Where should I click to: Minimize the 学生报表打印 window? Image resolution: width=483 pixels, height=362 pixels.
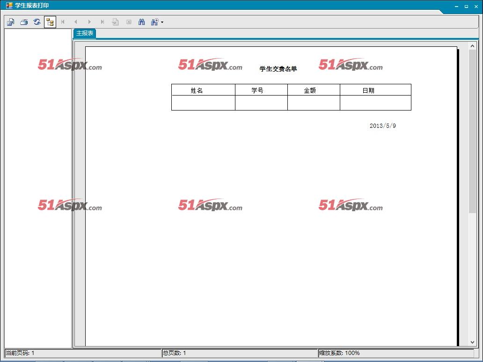point(456,6)
